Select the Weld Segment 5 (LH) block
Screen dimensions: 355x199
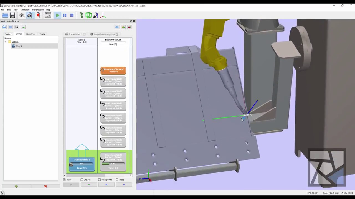coord(113,106)
